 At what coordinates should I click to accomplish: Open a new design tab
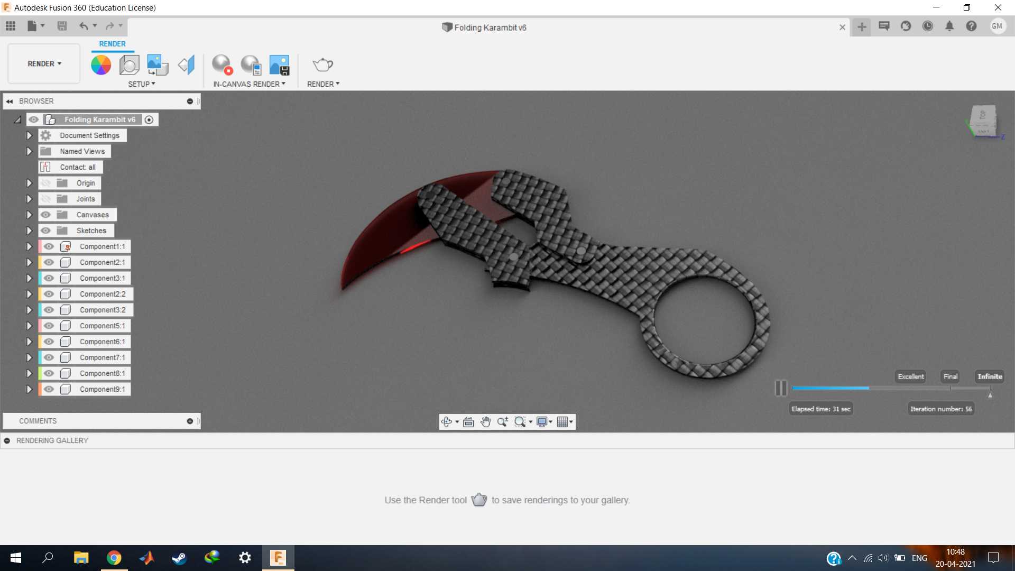tap(862, 27)
